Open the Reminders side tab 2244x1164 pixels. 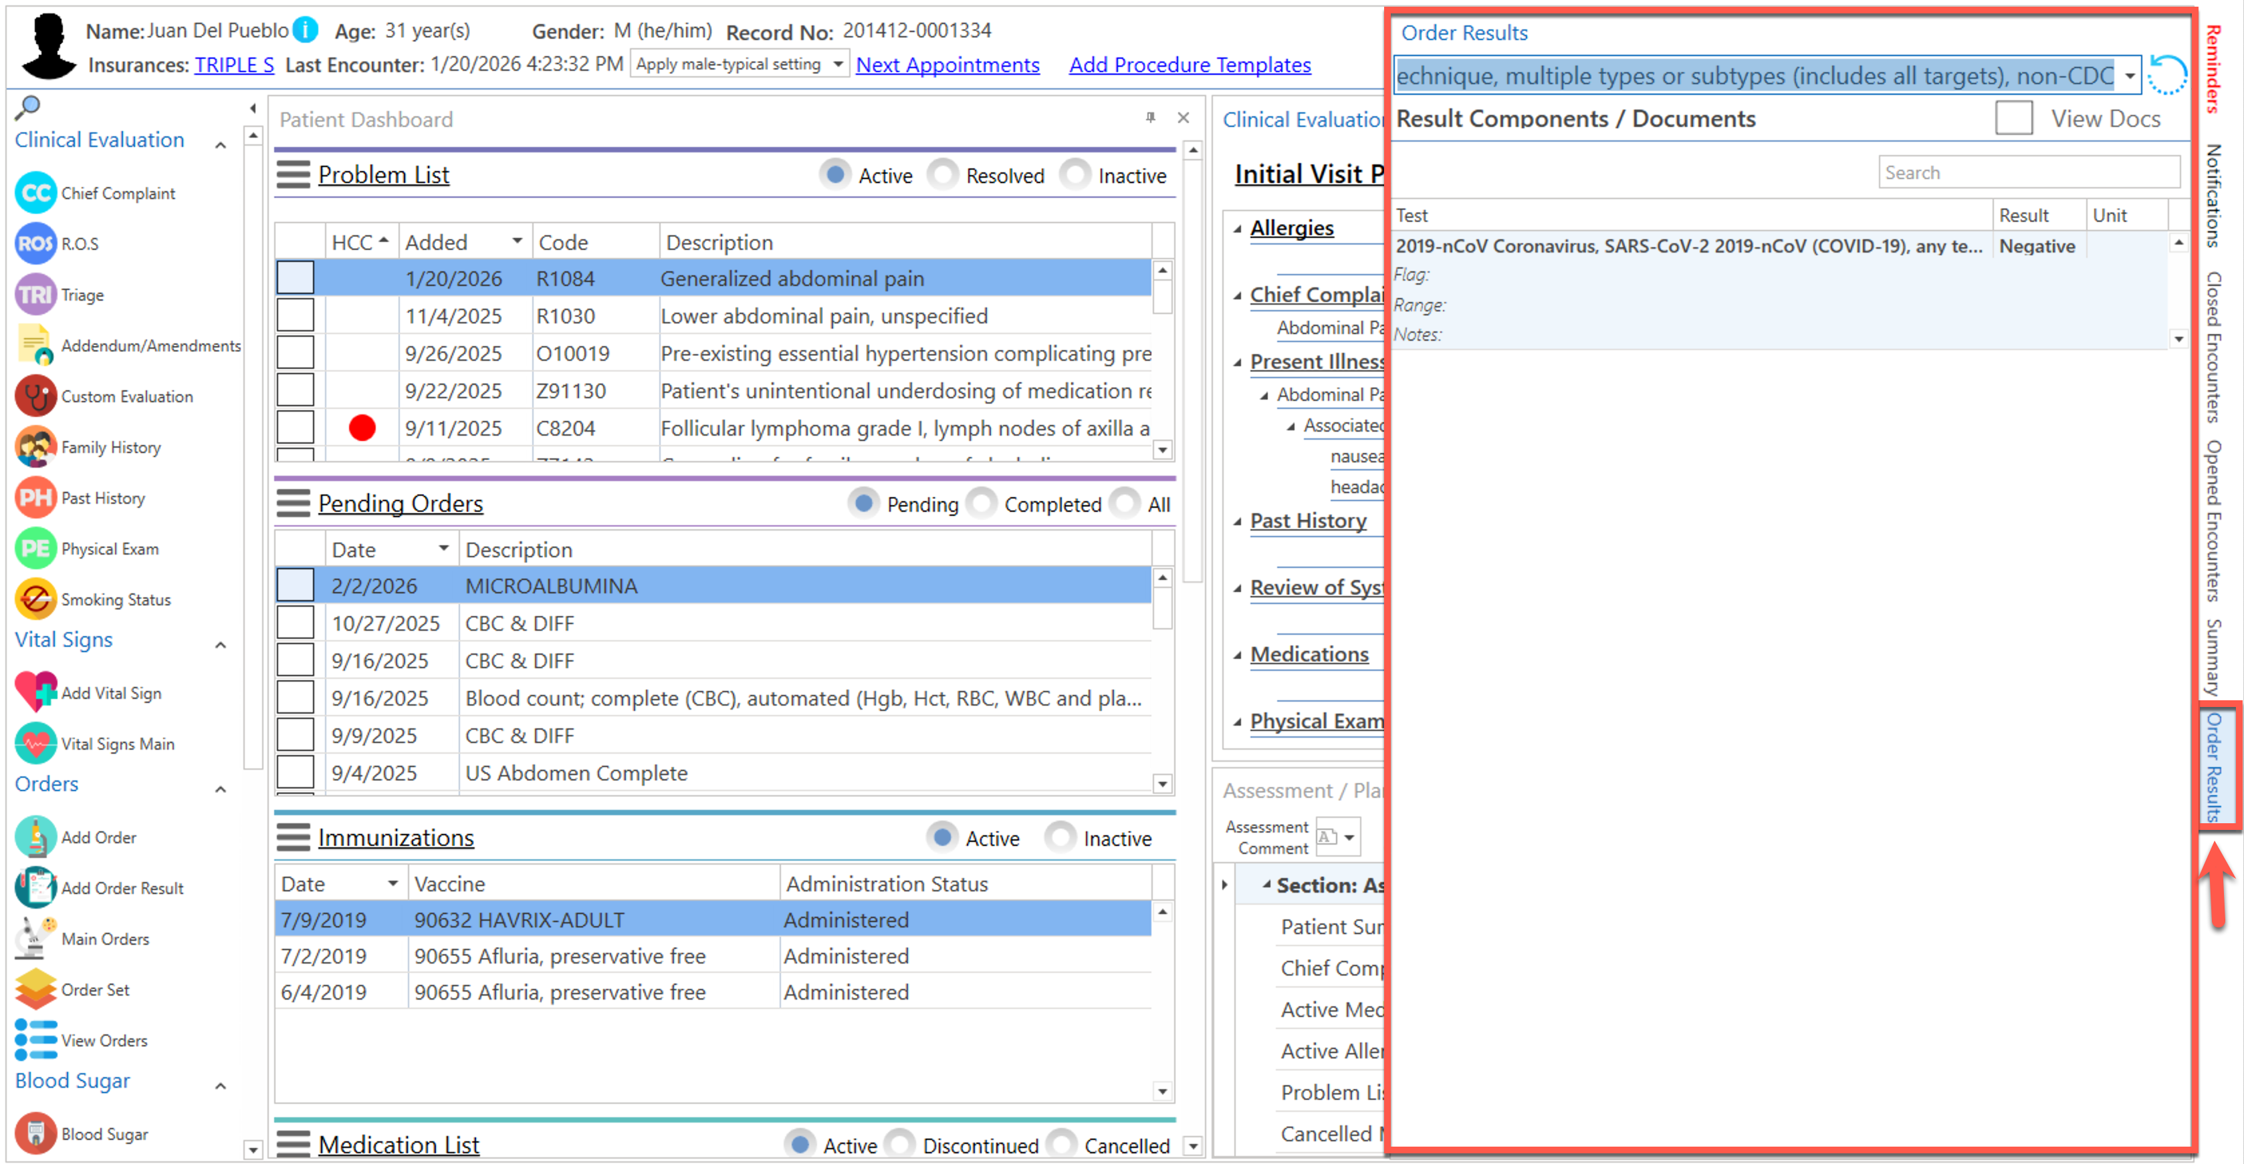click(x=2213, y=69)
